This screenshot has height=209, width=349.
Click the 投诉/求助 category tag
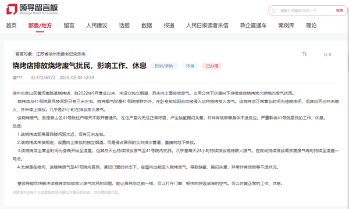pos(164,66)
